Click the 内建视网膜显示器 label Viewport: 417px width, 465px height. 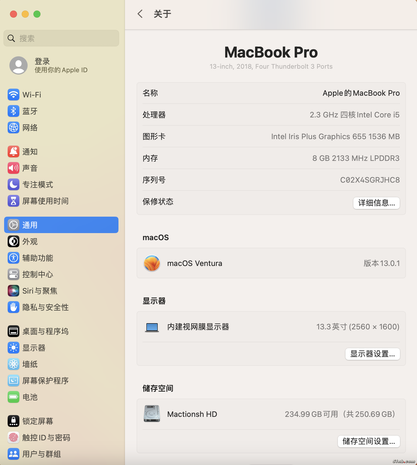[198, 327]
